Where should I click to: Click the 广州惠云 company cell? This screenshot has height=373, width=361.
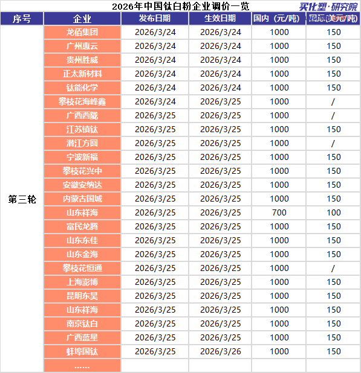coord(82,46)
